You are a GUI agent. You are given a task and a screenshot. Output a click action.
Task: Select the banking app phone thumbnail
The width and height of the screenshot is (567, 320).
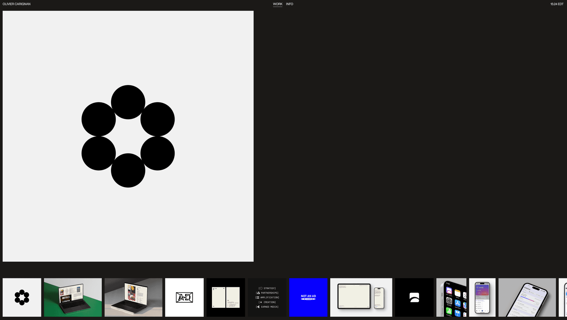pos(483,297)
